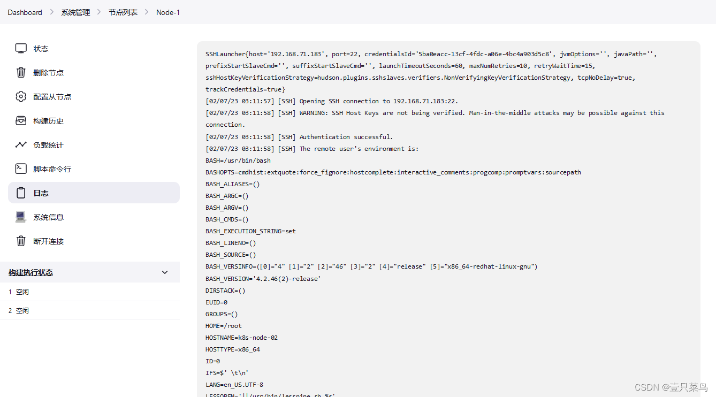Image resolution: width=716 pixels, height=397 pixels.
Task: Click the BASH_VERSION='4.2.46(2)-release' line
Action: tap(263, 279)
